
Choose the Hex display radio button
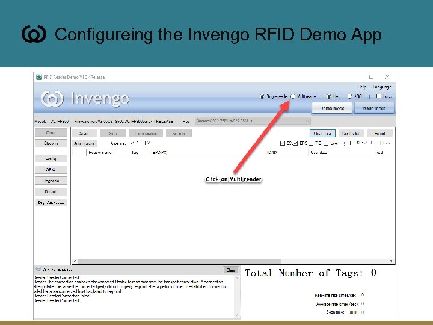click(x=328, y=96)
